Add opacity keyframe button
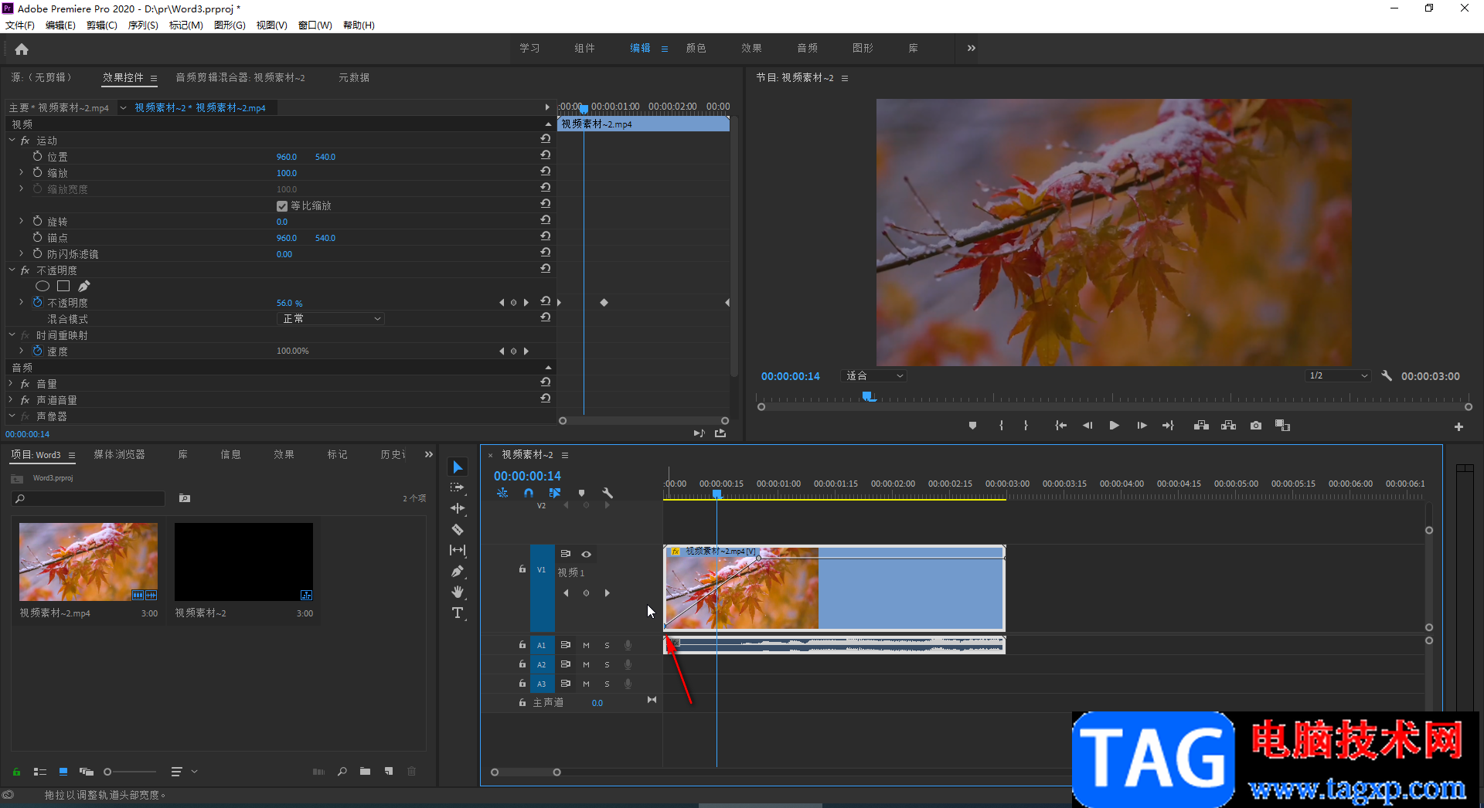Screen dimensions: 1484x808 (x=513, y=303)
